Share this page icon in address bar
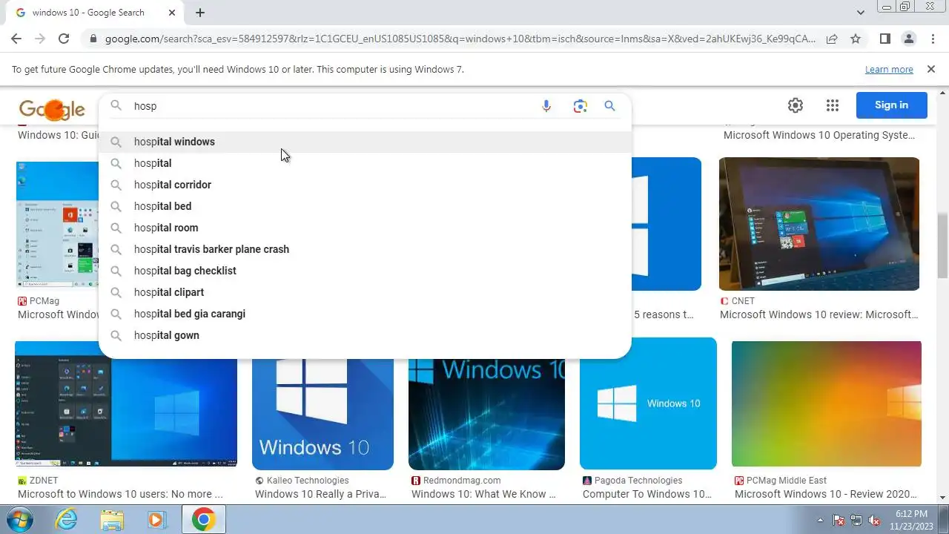The height and width of the screenshot is (534, 949). [832, 39]
